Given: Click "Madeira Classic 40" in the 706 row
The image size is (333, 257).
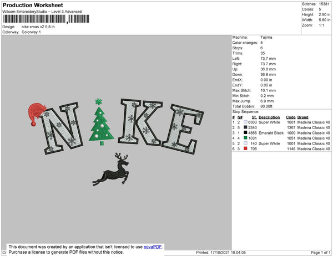Looking at the screenshot, I should coord(314,149).
